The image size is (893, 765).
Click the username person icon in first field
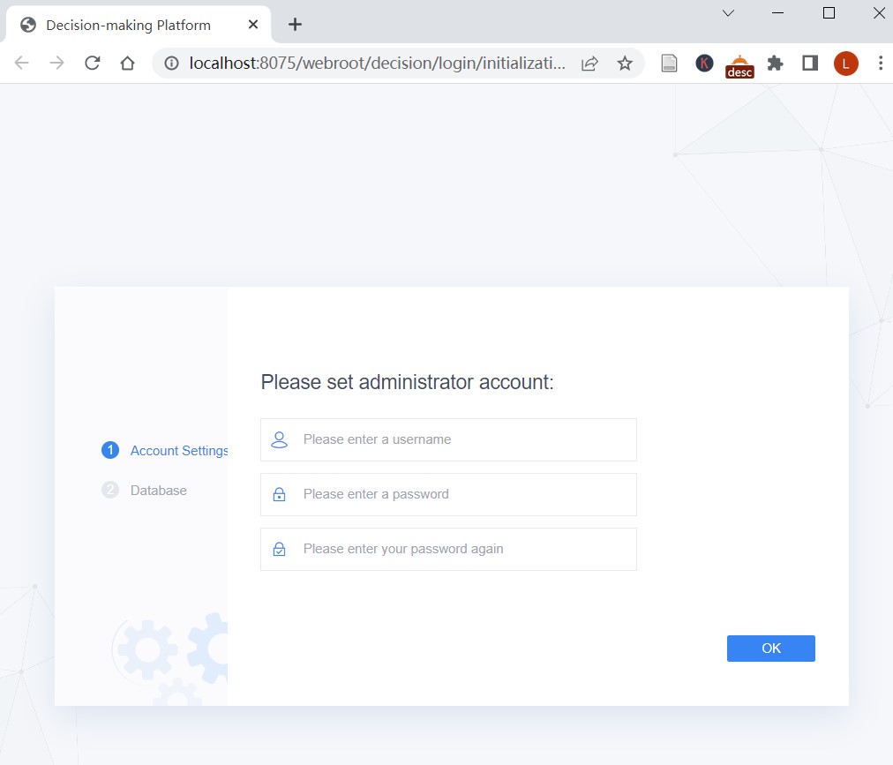click(280, 439)
